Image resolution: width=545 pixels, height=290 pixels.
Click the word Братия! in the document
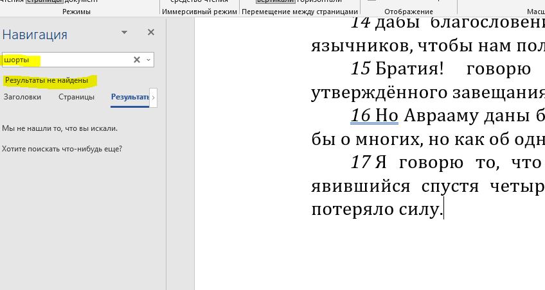pyautogui.click(x=410, y=68)
